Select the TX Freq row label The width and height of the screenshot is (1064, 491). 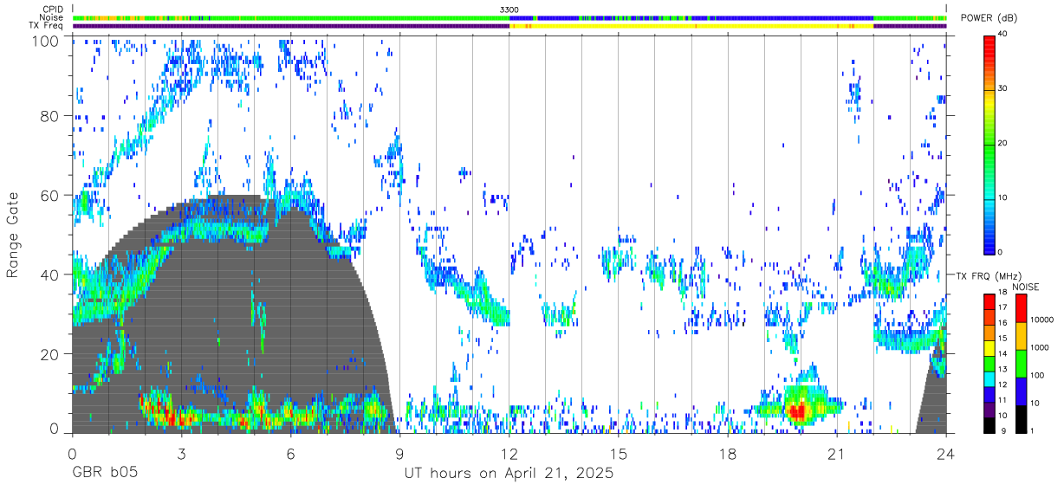[x=47, y=26]
